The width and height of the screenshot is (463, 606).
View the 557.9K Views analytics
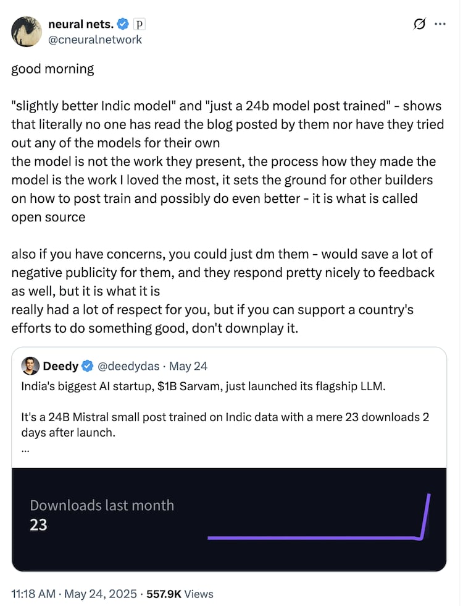pyautogui.click(x=179, y=594)
